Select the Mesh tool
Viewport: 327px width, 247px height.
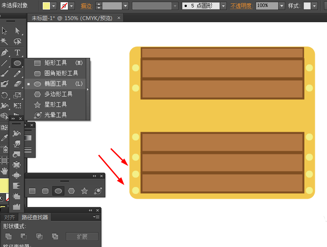tap(4, 127)
